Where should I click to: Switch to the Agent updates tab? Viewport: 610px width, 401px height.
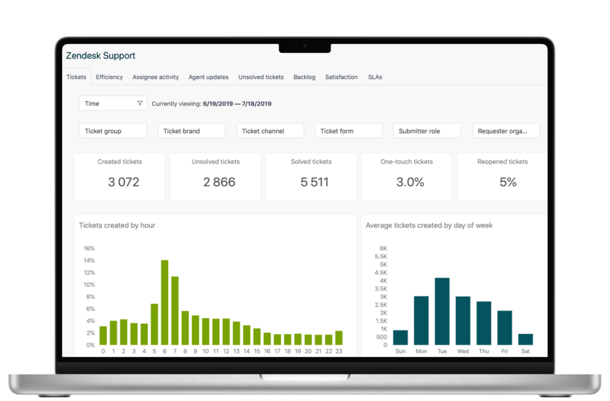[208, 77]
